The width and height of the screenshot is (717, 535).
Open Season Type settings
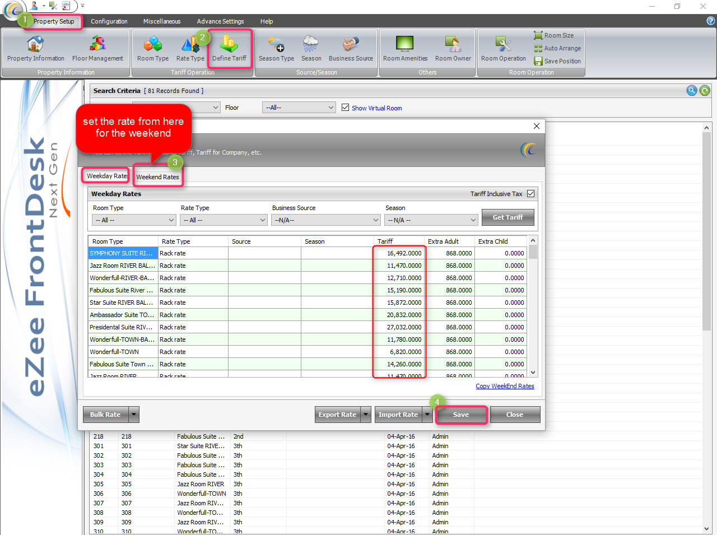coord(276,49)
